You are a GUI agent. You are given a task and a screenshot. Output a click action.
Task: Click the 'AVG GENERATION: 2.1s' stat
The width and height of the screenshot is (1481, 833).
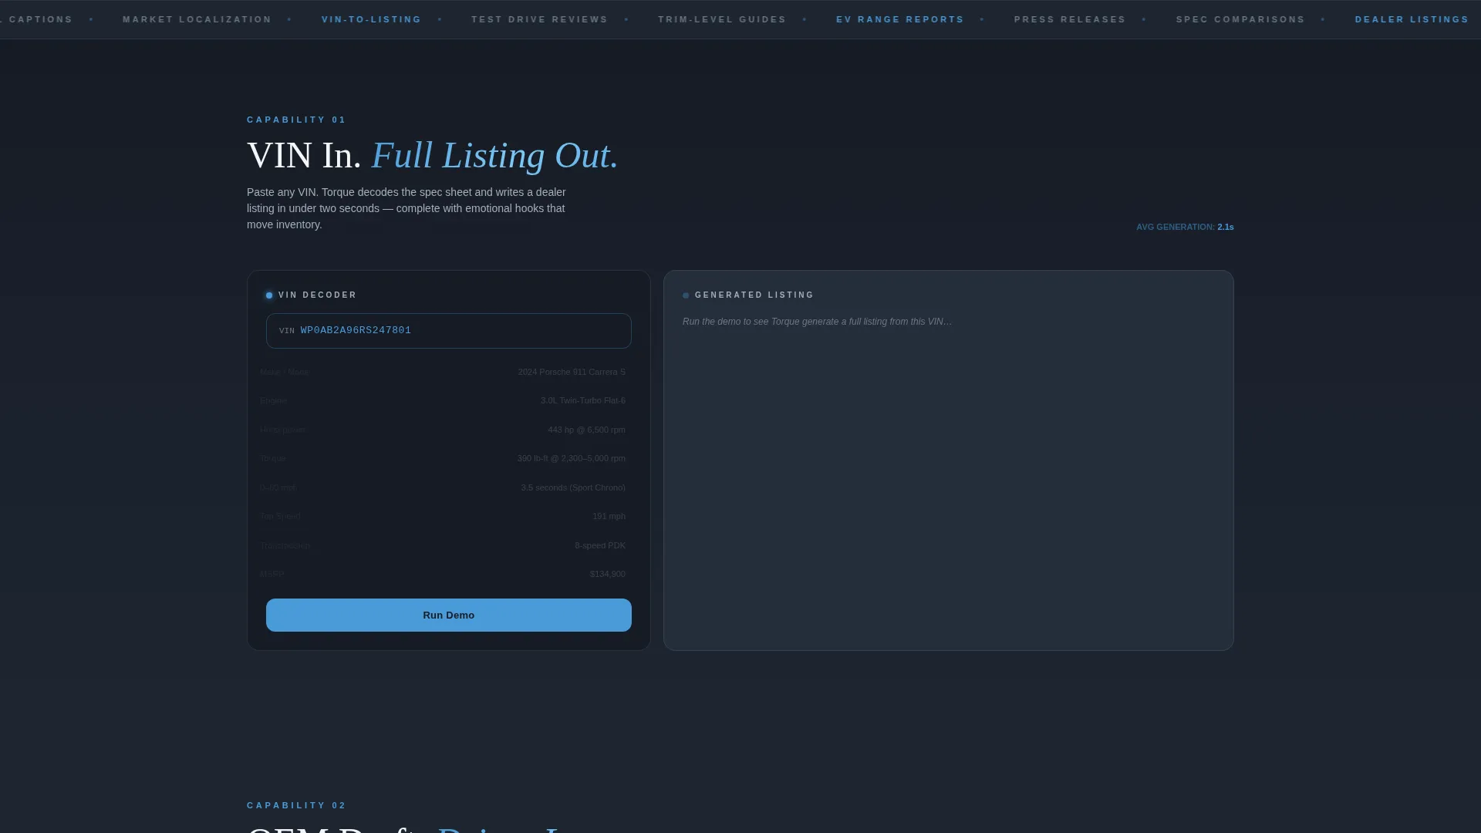click(x=1185, y=227)
